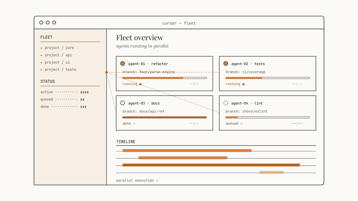
Task: Click the queued count bars in Status
Action: (x=82, y=99)
